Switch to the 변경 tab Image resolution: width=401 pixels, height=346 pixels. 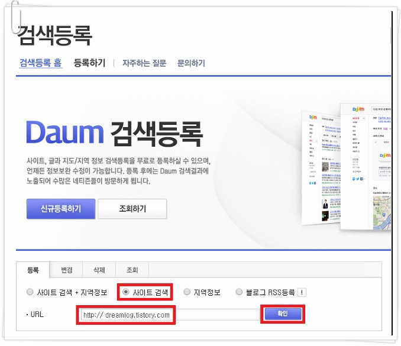pyautogui.click(x=66, y=270)
